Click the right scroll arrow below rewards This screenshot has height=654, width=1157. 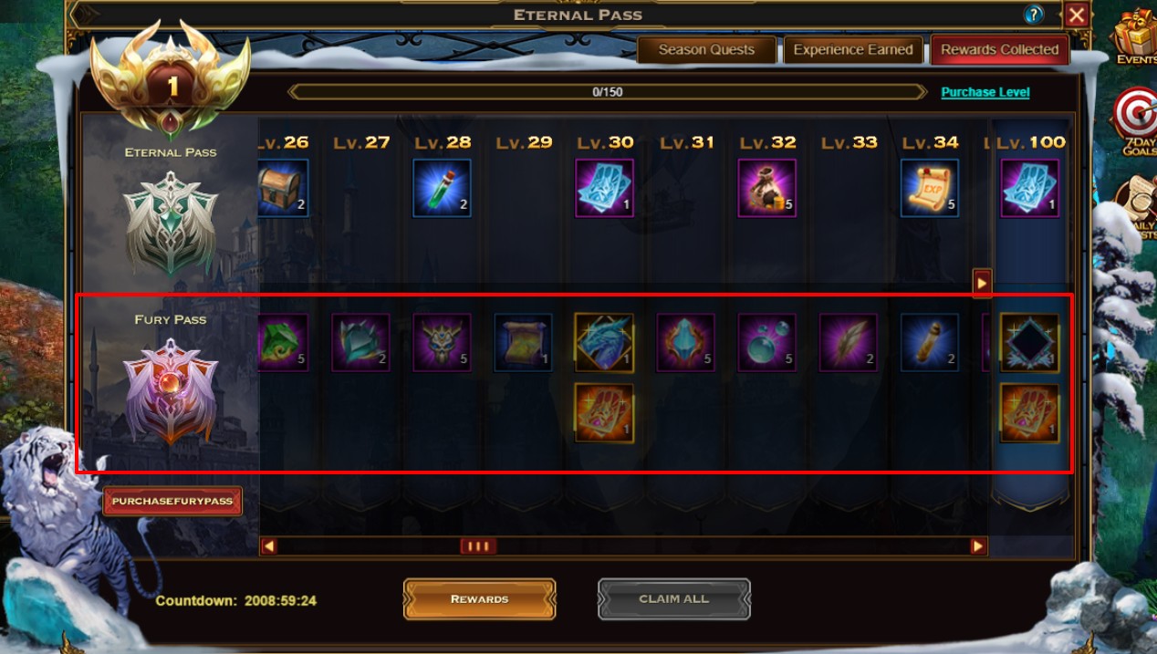coord(978,546)
